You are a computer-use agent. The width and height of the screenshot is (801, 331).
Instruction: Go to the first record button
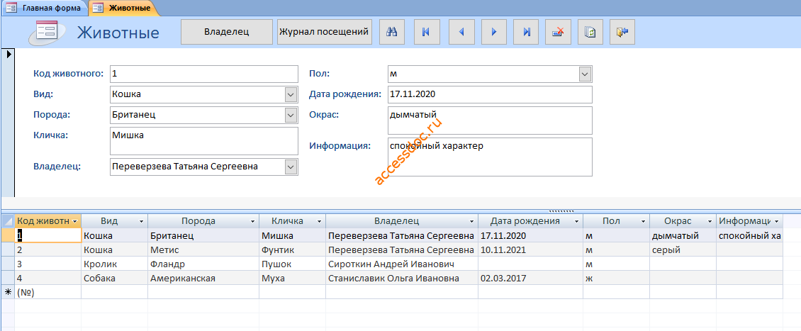pos(425,32)
